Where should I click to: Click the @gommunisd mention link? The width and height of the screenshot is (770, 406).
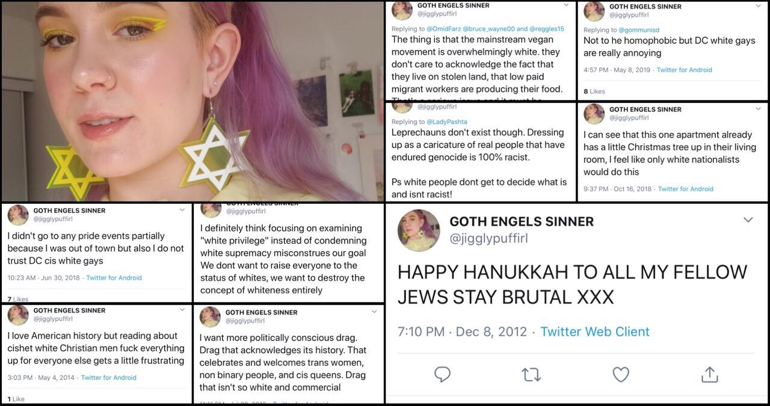coord(639,30)
